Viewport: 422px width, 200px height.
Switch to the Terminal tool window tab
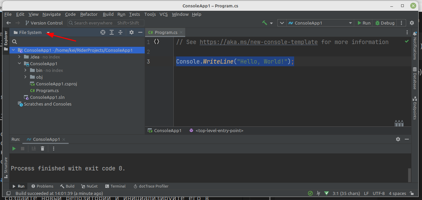[x=115, y=186]
